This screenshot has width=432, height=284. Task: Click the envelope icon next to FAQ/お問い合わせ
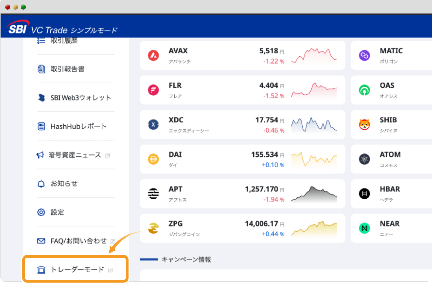coord(41,241)
